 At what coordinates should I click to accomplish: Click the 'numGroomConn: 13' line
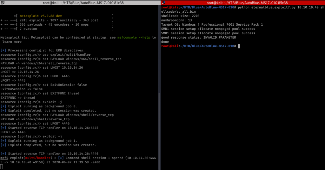coord(176,20)
